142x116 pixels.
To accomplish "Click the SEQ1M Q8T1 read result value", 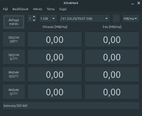I will coord(55,39).
